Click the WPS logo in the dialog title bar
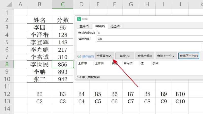Screen dimensions: 203x114 79,19
